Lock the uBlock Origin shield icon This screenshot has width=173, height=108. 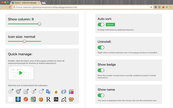click(x=18, y=92)
